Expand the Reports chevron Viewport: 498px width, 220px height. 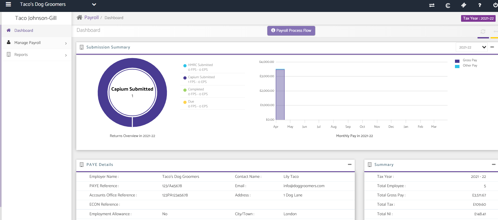(66, 55)
